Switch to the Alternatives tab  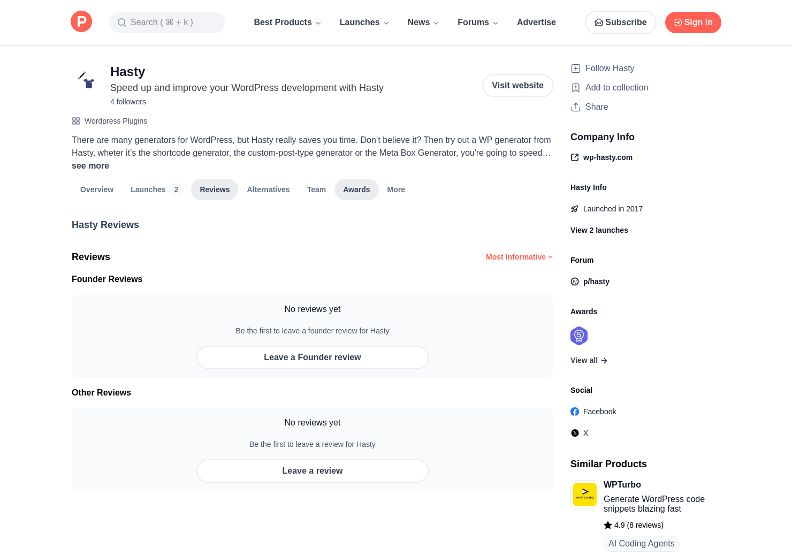[268, 189]
